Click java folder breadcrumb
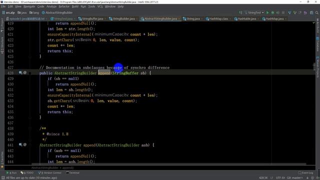The image size is (320, 180). coord(22,12)
